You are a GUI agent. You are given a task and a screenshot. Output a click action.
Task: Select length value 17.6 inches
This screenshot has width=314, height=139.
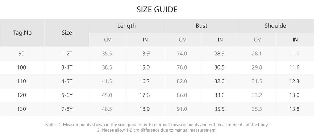[x=145, y=95]
